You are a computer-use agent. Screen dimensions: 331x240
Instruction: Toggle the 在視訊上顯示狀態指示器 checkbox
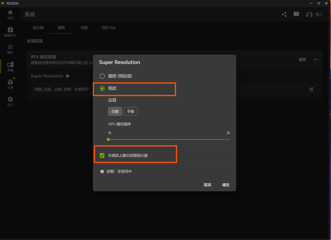[x=102, y=156]
